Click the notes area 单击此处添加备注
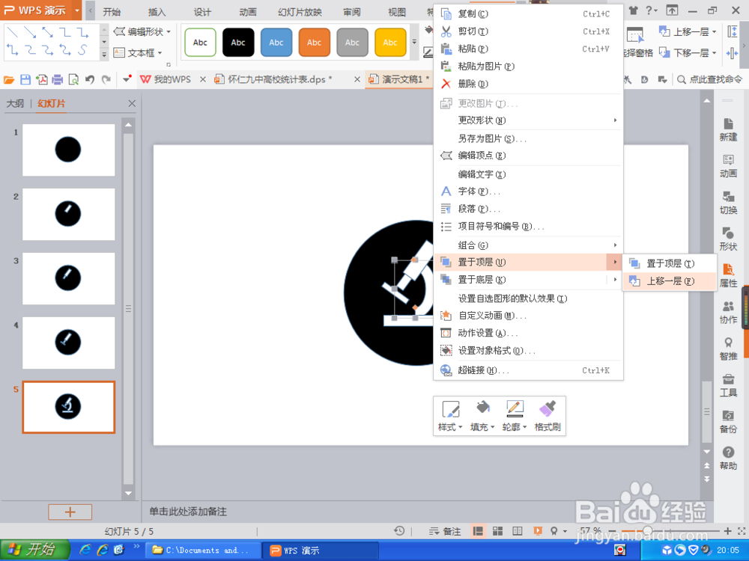 [x=188, y=512]
